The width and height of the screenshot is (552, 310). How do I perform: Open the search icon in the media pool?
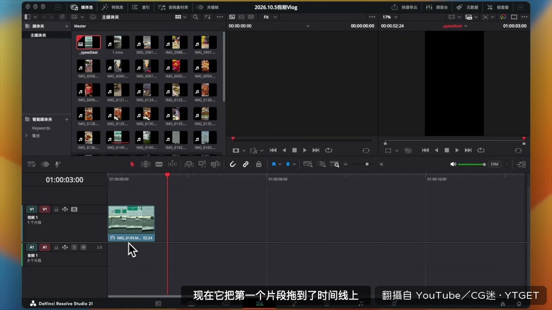click(x=195, y=17)
